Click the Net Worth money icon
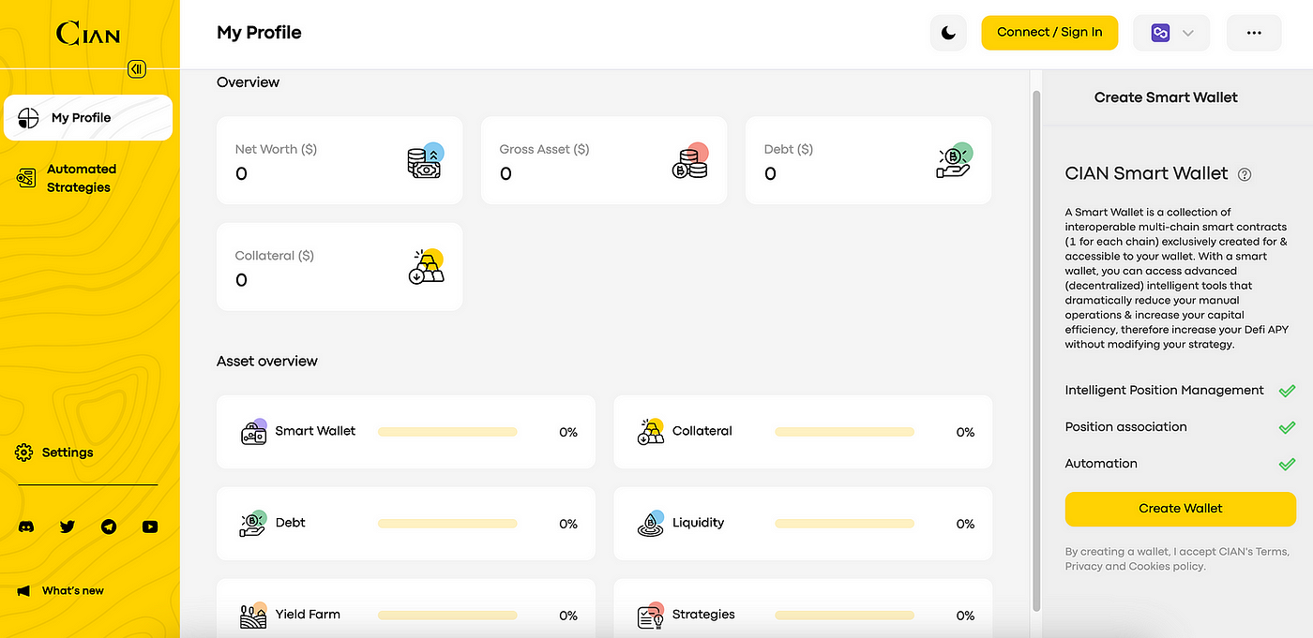1313x638 pixels. pos(425,161)
